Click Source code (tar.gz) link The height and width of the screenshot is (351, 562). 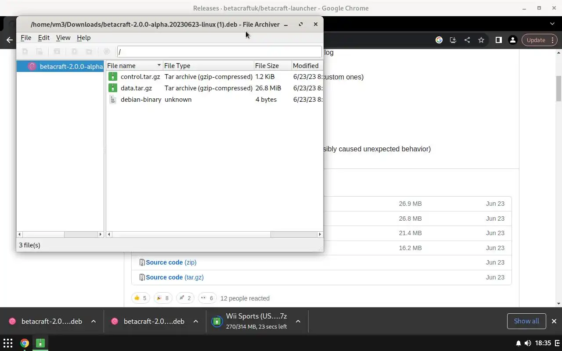pos(175,277)
